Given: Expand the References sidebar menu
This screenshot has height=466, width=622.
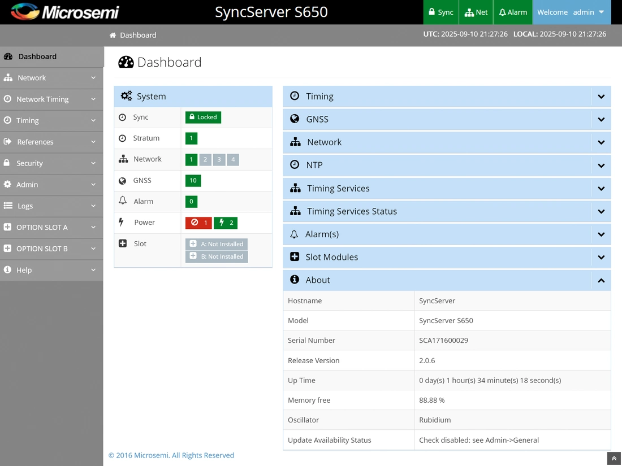Looking at the screenshot, I should point(51,142).
